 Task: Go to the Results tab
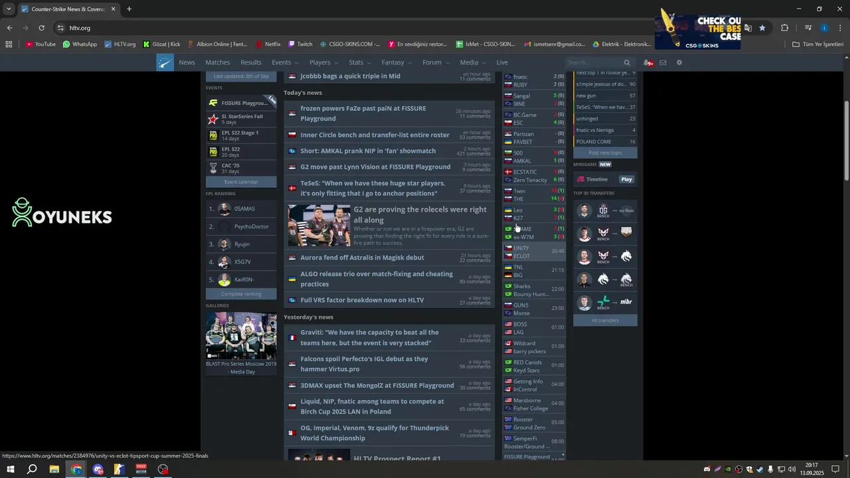pos(250,62)
